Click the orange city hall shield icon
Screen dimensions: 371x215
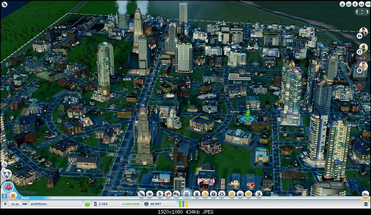click(13, 196)
